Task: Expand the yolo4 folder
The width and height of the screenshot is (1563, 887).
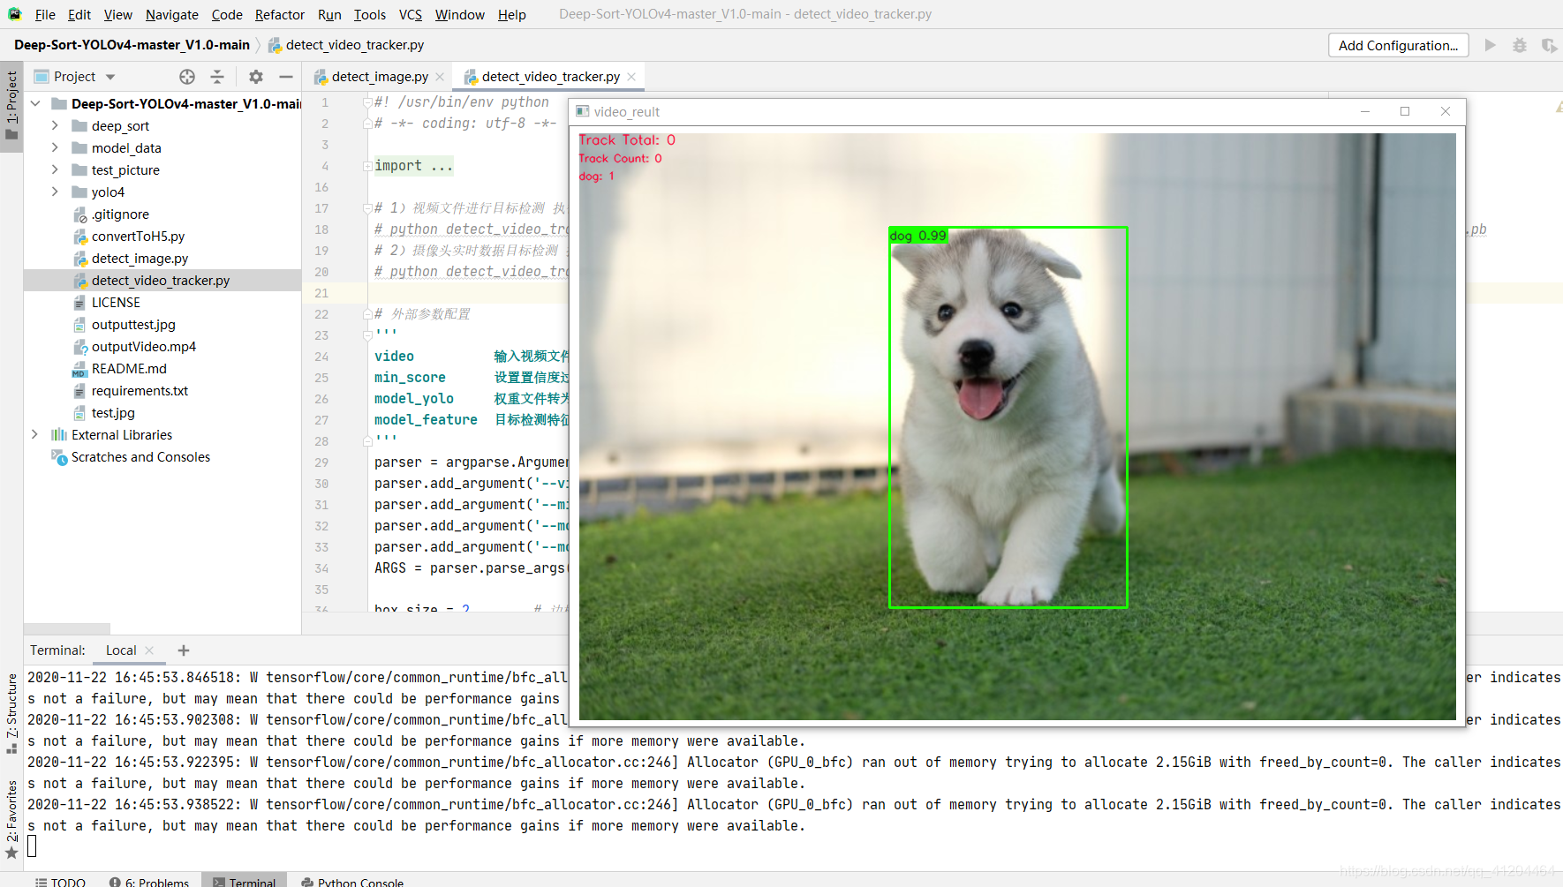Action: pyautogui.click(x=55, y=192)
